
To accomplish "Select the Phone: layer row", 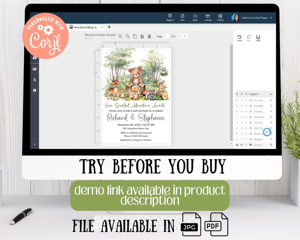I will coord(254,133).
